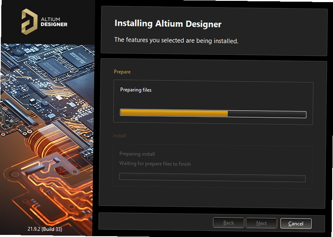Click the Cancel button
This screenshot has height=237, width=333.
pos(296,224)
